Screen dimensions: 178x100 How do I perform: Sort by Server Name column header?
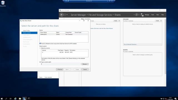pyautogui.click(x=43, y=32)
